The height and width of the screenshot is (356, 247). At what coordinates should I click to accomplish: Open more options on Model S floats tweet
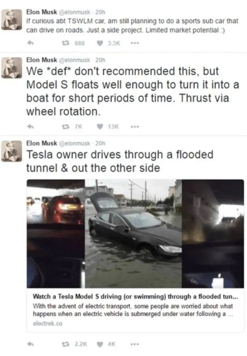coord(135,126)
